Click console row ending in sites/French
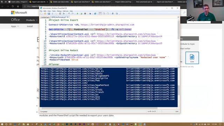The image size is (224, 126). click(x=108, y=92)
